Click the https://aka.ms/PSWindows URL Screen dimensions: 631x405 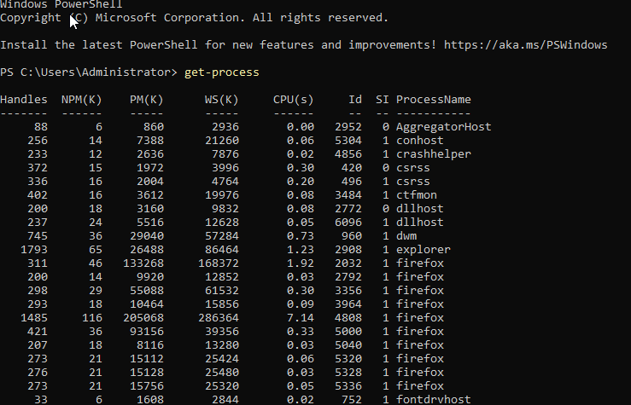526,44
